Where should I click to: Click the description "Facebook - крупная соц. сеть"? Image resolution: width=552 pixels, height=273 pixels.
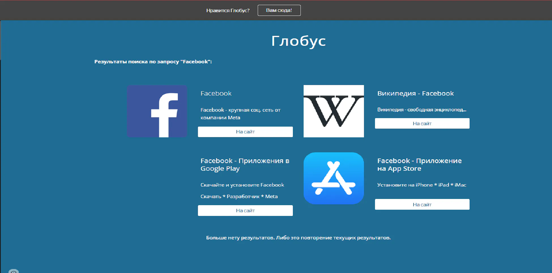[240, 114]
